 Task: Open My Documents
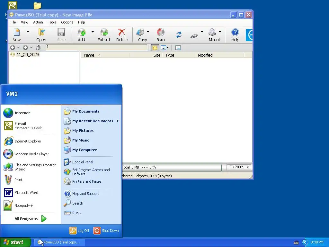pyautogui.click(x=92, y=111)
